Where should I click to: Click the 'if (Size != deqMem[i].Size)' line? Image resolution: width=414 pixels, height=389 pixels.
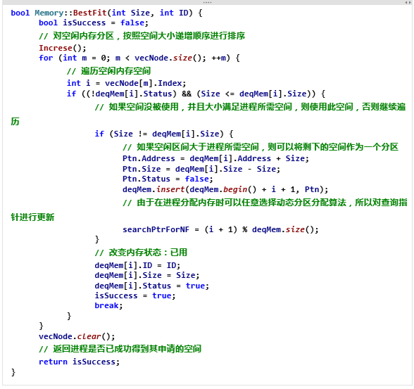(164, 134)
